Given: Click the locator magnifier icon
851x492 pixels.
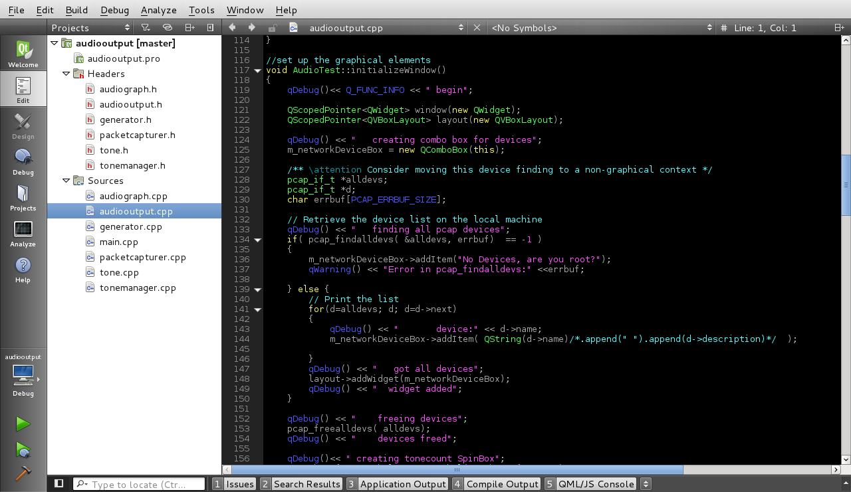Looking at the screenshot, I should (x=82, y=485).
